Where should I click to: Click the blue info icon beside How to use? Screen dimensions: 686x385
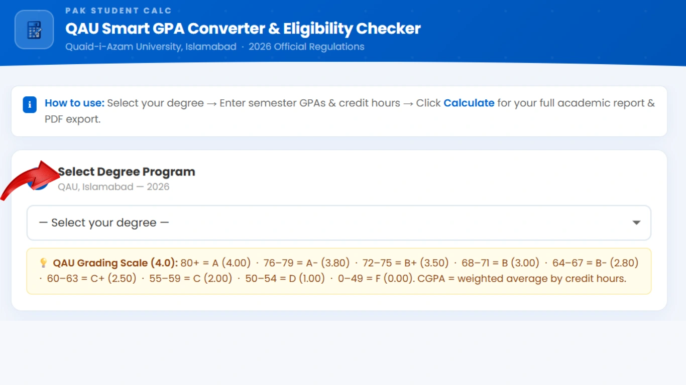30,105
